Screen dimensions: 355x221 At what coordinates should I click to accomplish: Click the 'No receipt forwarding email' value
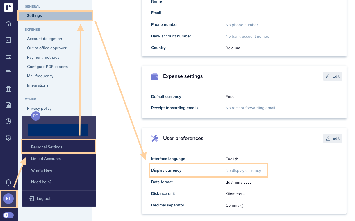coord(250,108)
